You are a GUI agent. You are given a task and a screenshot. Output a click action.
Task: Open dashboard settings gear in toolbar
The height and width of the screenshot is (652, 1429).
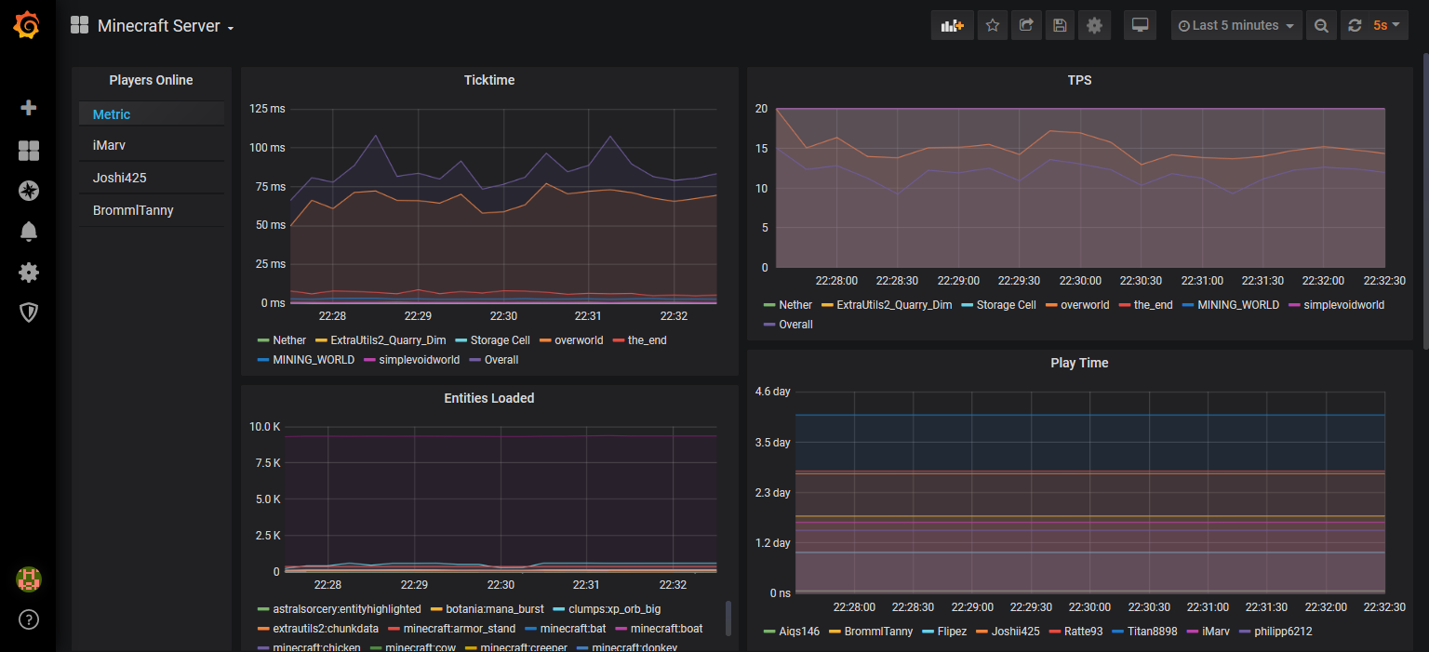click(x=1094, y=25)
